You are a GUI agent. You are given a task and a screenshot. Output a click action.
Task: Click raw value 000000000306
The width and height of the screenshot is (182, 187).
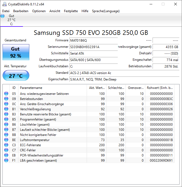(x=161, y=104)
